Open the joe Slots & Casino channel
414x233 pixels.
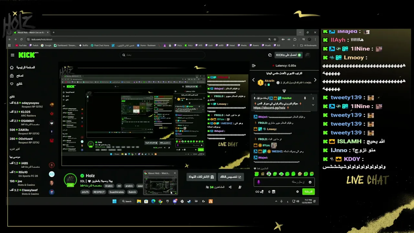click(32, 183)
